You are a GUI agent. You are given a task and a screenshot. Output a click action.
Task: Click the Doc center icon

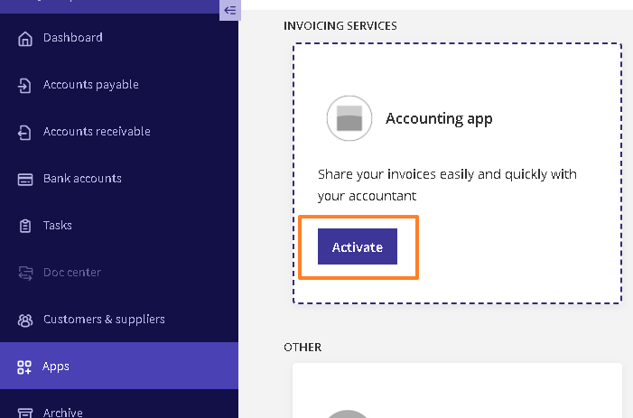pyautogui.click(x=25, y=274)
